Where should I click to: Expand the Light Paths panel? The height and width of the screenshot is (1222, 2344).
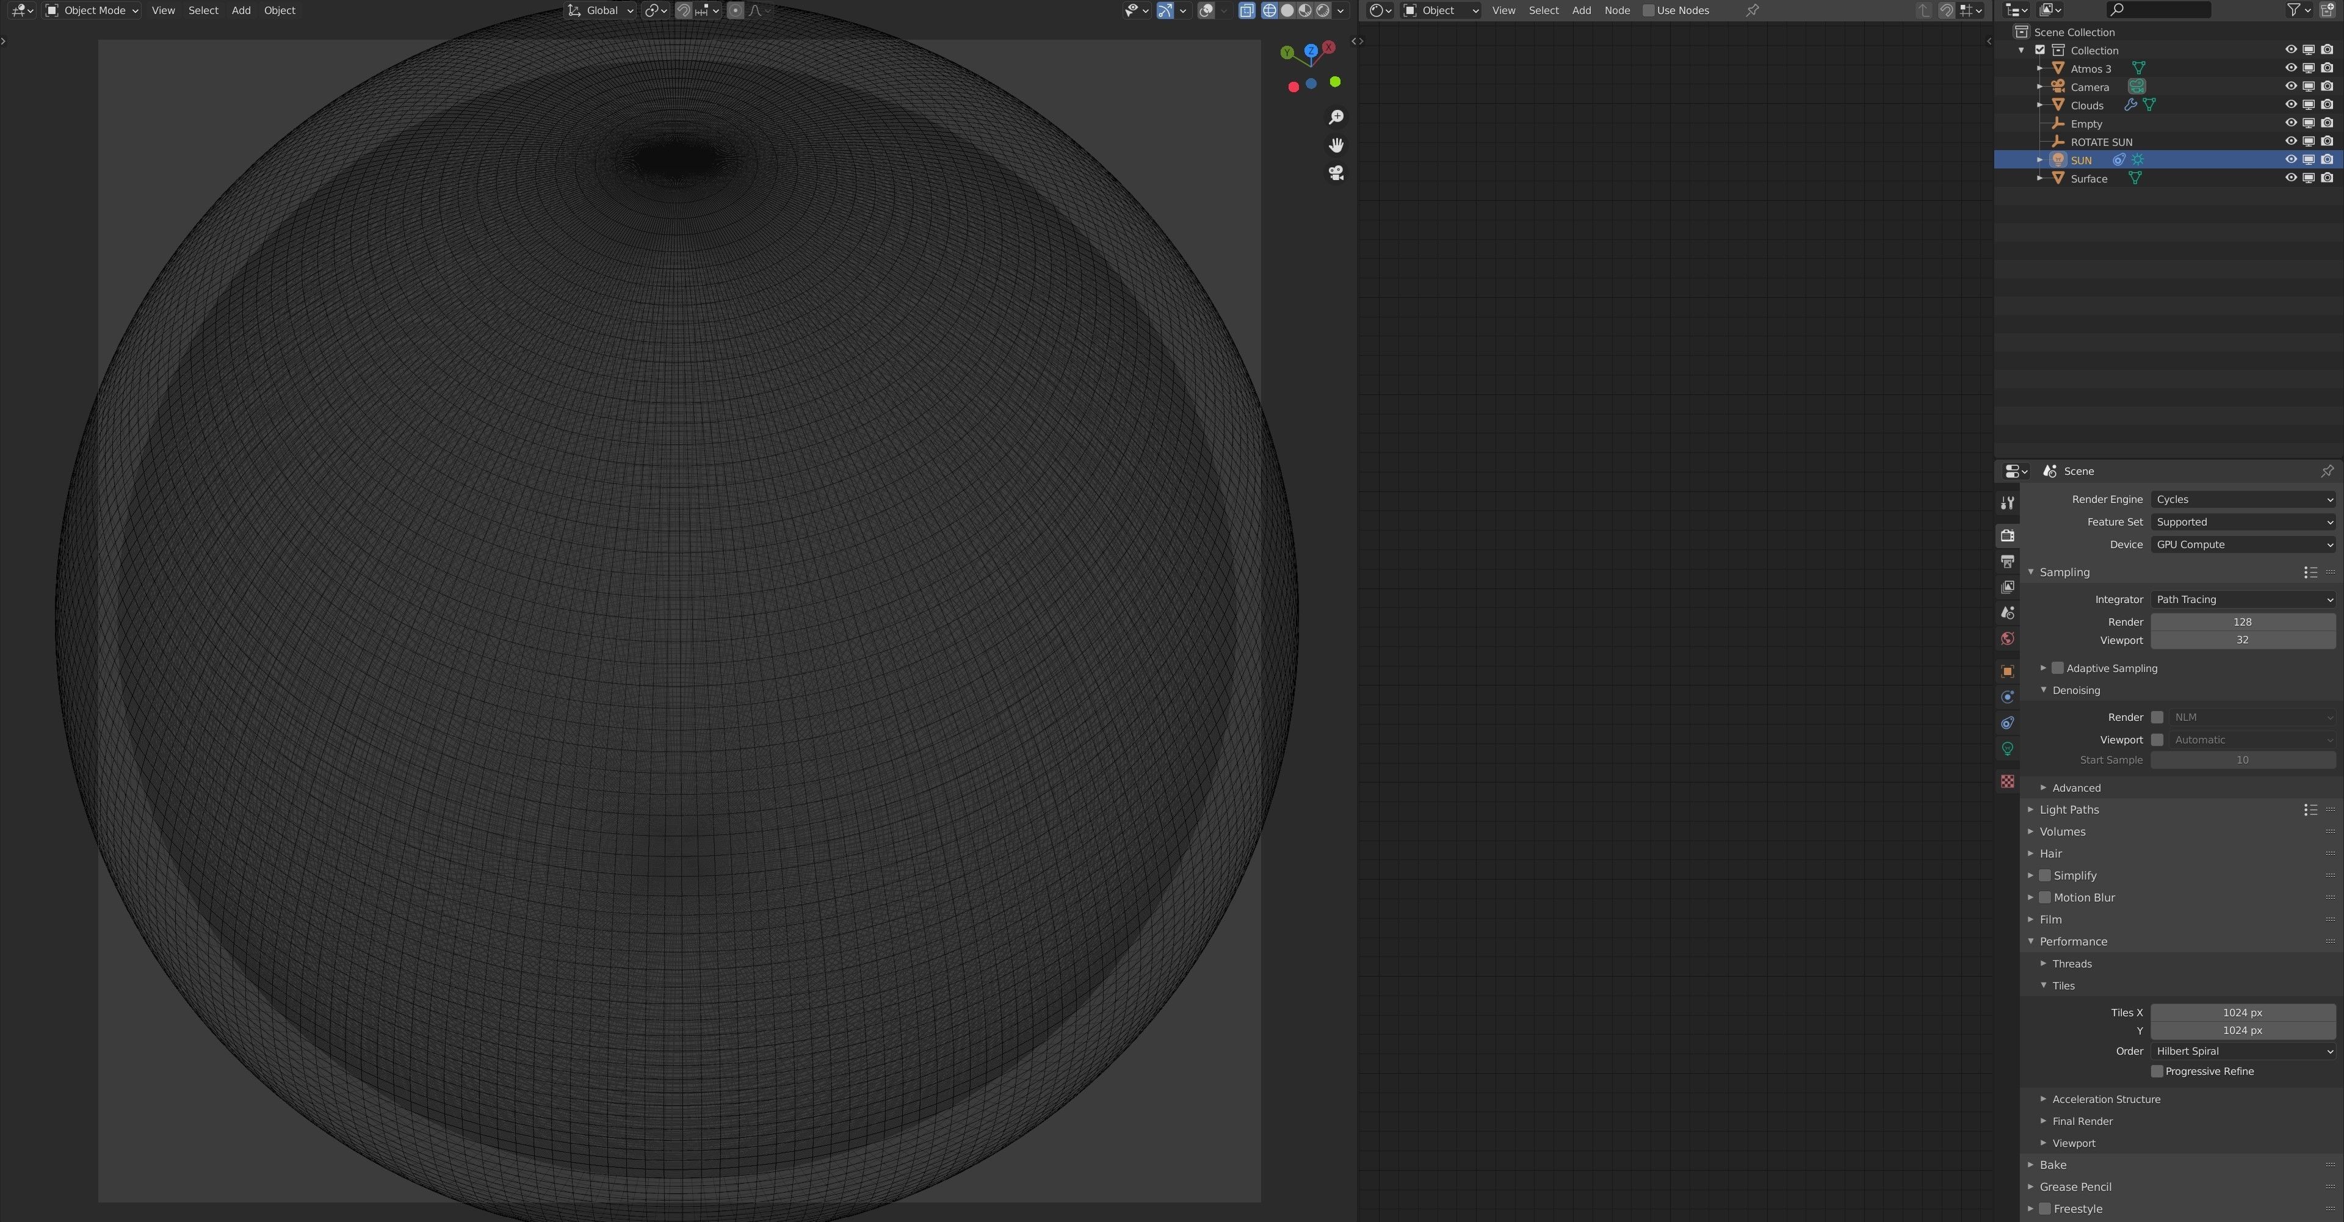tap(2068, 810)
